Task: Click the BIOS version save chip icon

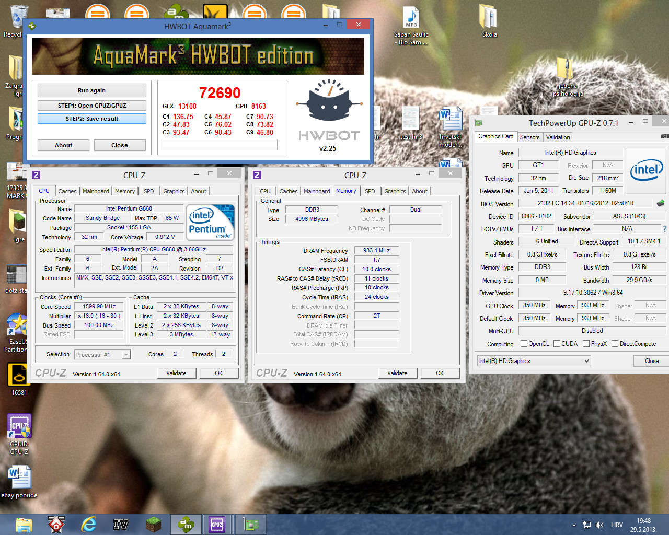Action: [661, 203]
